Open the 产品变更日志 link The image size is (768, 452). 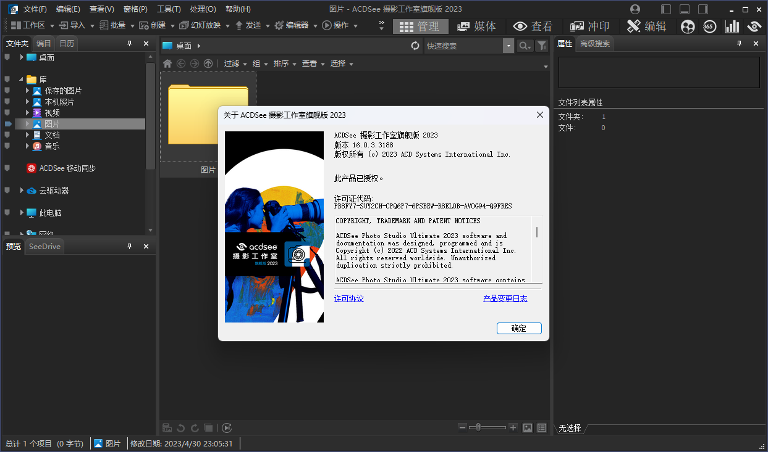coord(505,298)
